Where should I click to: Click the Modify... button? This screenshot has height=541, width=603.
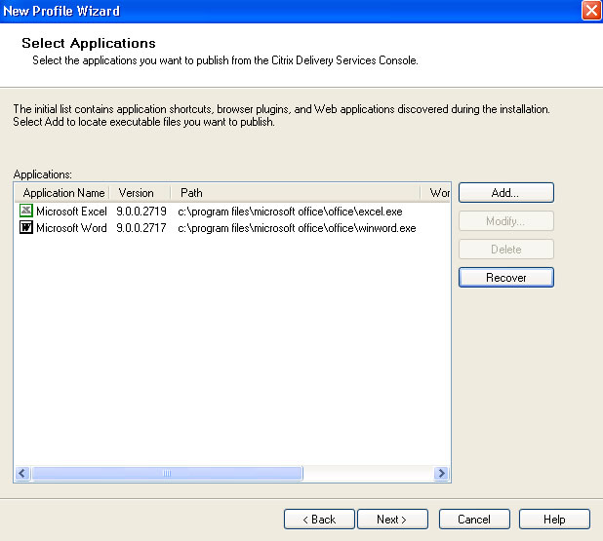point(506,221)
